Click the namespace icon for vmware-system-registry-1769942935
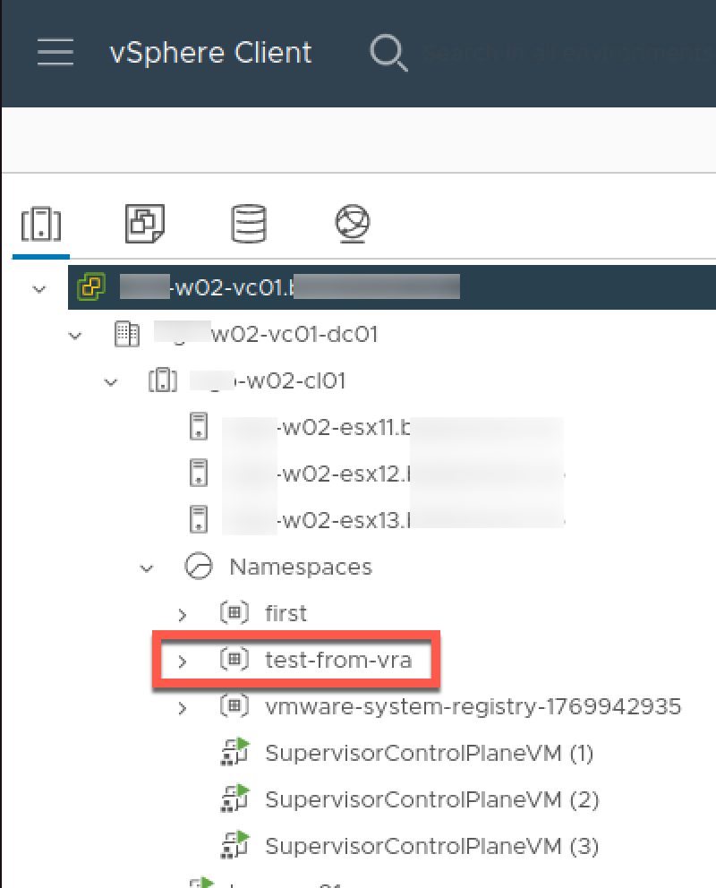Image resolution: width=716 pixels, height=888 pixels. click(x=234, y=705)
